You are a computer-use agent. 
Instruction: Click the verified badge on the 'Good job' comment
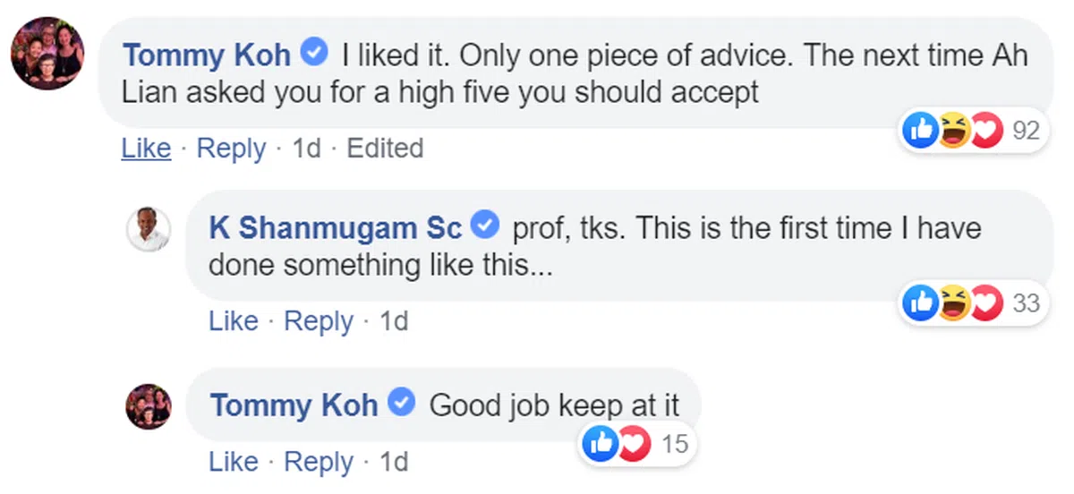pos(402,404)
